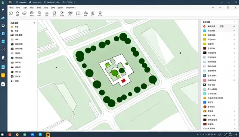Viewport: 239px width, 137px height.
Task: Select the bright green square shape on the map
Action: [107, 65]
